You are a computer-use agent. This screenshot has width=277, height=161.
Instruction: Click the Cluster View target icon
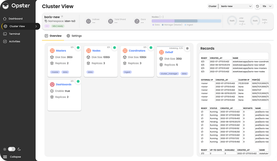coord(6,26)
